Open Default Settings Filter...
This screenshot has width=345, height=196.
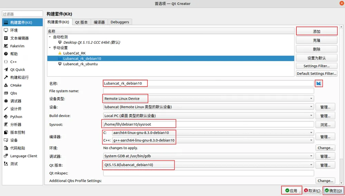tap(317, 73)
